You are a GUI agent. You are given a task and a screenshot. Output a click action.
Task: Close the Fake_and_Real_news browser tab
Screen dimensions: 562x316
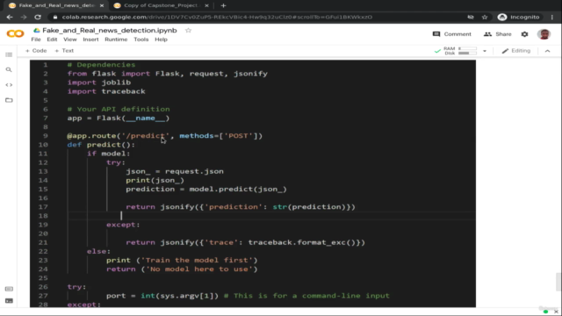[102, 5]
